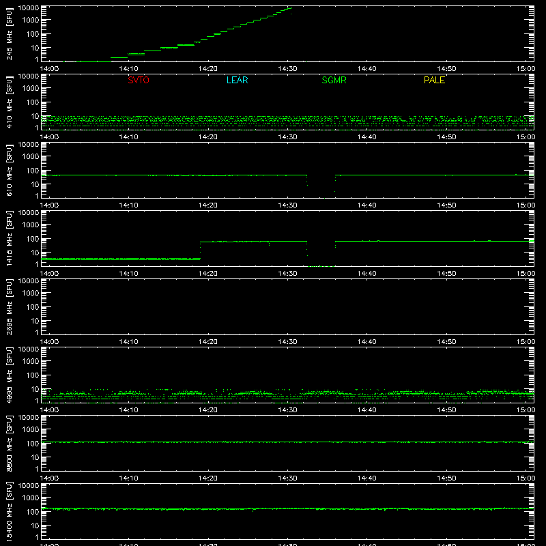Click the cyan LEAR station label
The width and height of the screenshot is (546, 546).
[237, 80]
